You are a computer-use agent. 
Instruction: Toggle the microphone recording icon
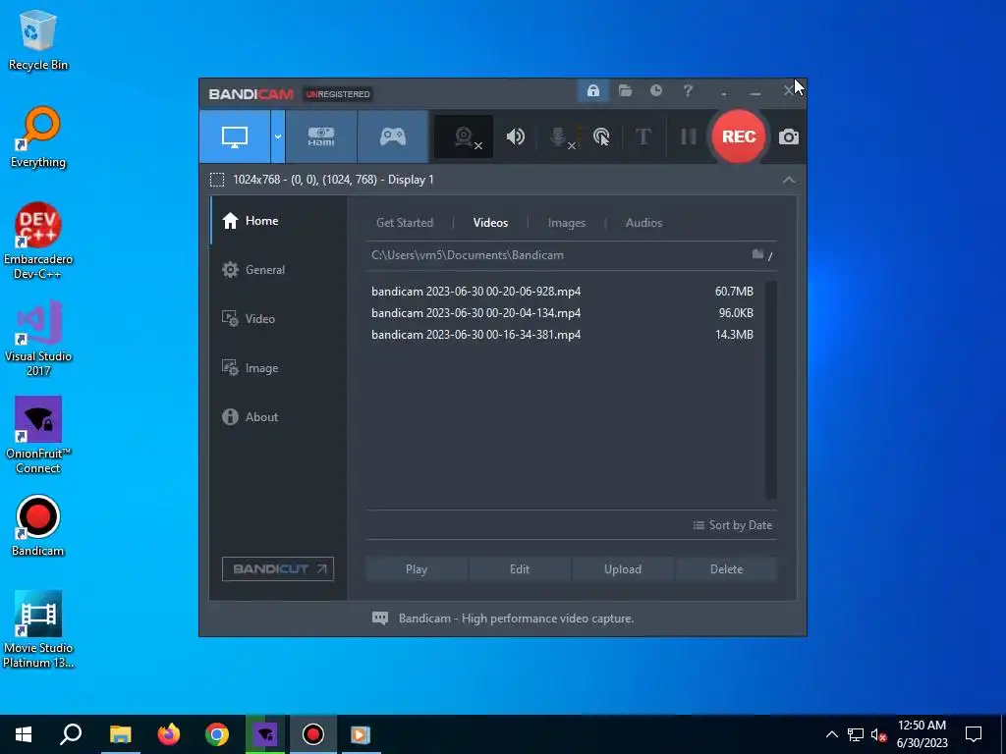coord(559,136)
